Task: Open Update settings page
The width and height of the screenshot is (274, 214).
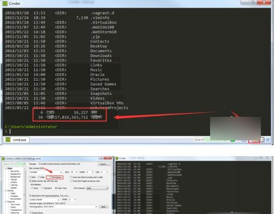Action: [14, 188]
